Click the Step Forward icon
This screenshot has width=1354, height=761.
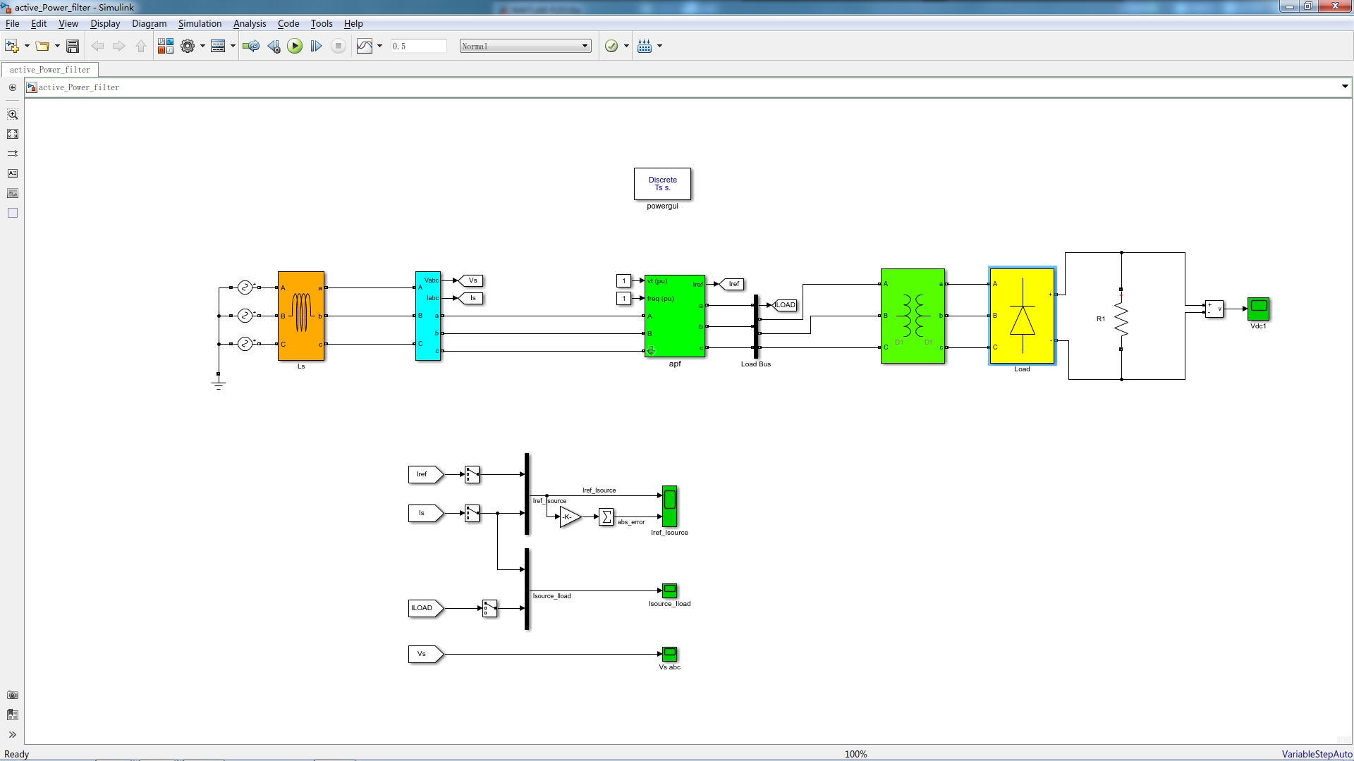click(x=316, y=47)
